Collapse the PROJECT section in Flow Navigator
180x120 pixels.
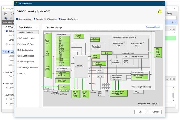coord(3,27)
